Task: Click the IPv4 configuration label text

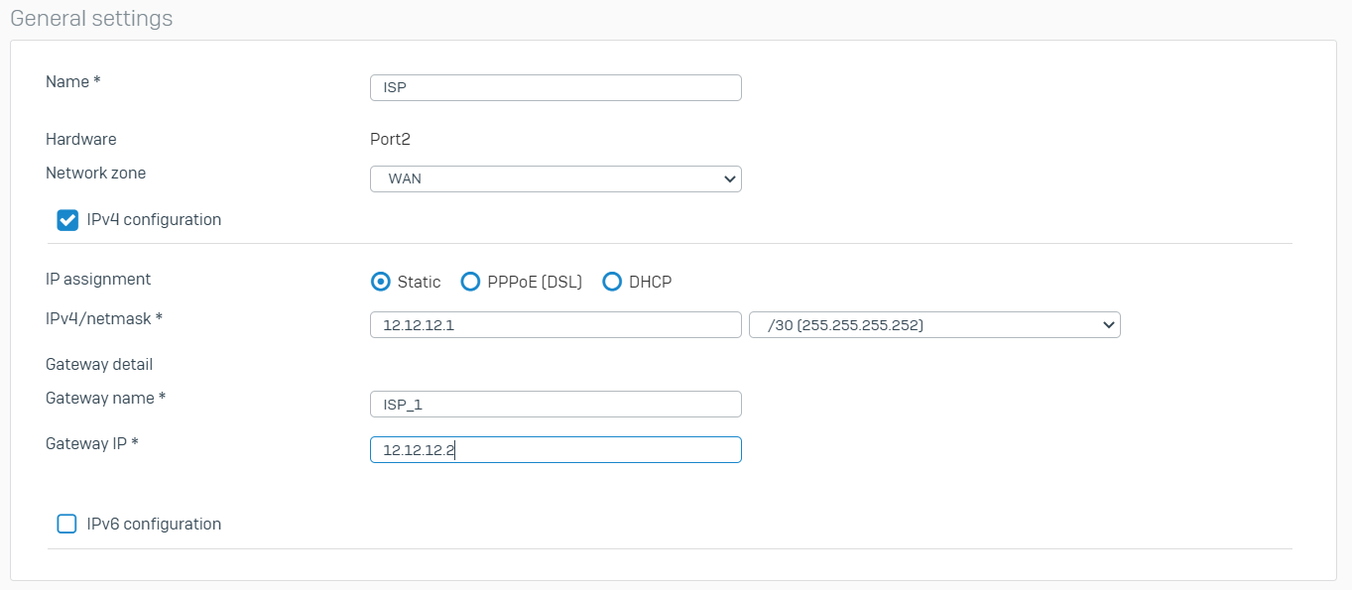Action: click(x=154, y=220)
